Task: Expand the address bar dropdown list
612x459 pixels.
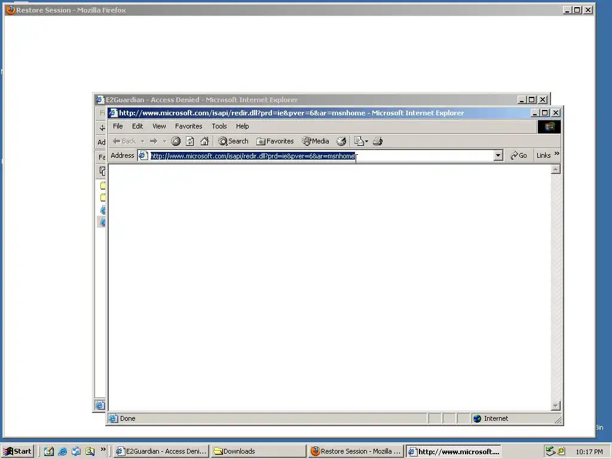Action: pos(498,156)
